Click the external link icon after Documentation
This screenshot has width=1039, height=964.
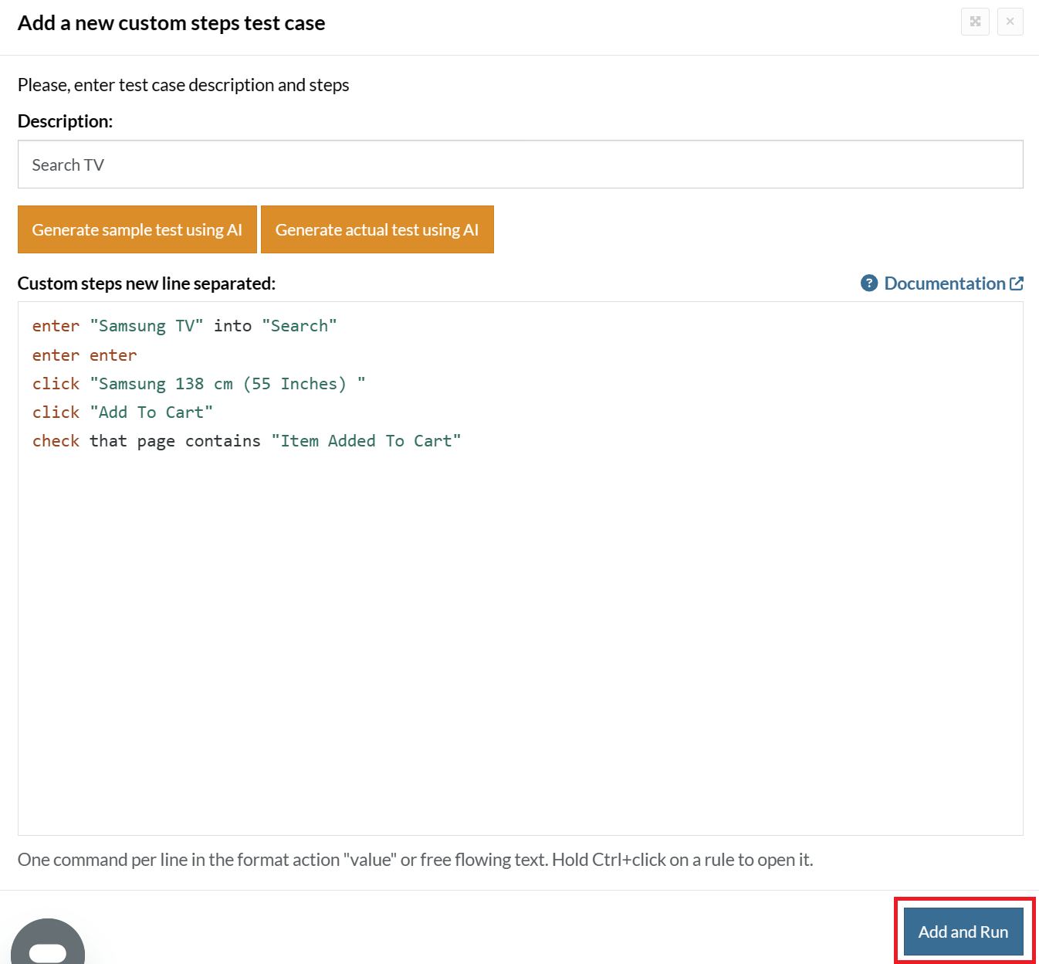pos(1017,283)
